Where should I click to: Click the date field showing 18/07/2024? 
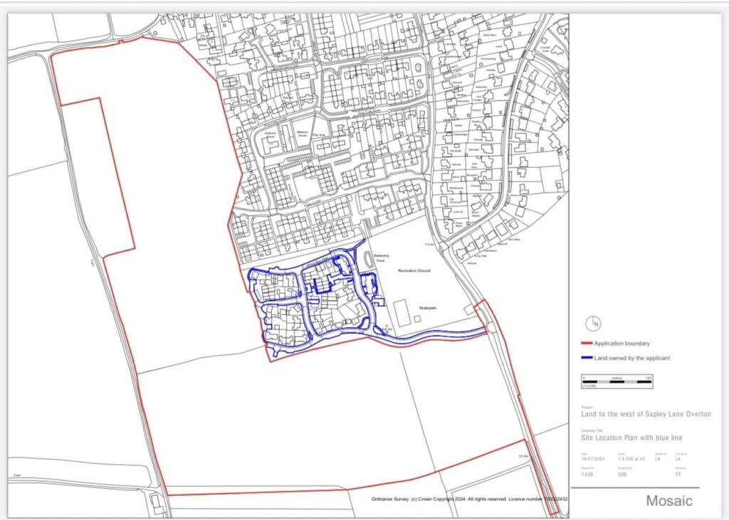tap(592, 460)
